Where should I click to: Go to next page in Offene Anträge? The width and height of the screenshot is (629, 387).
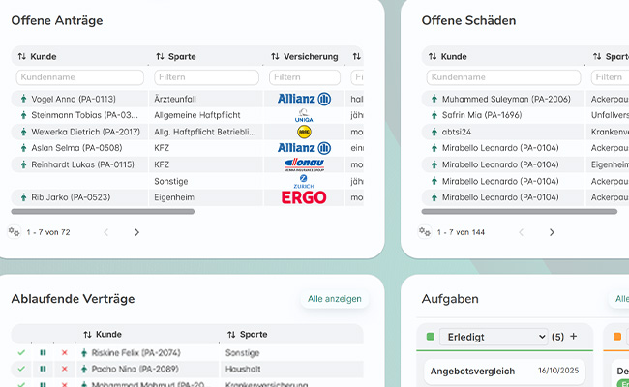click(x=136, y=232)
